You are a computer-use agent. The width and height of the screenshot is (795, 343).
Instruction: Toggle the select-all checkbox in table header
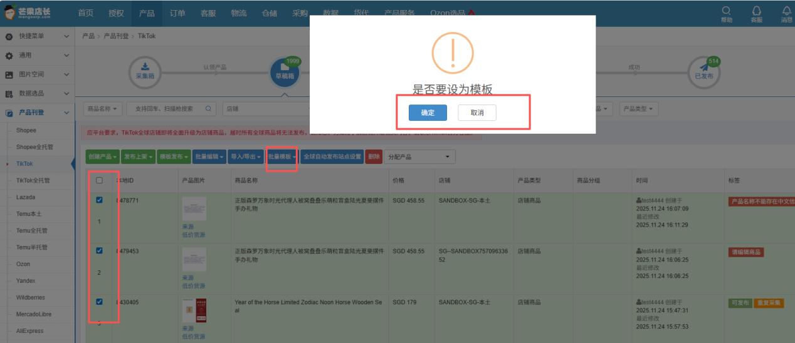pos(99,180)
